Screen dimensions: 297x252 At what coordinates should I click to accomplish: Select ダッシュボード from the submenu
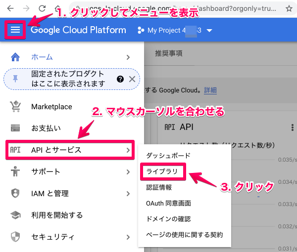pyautogui.click(x=168, y=156)
